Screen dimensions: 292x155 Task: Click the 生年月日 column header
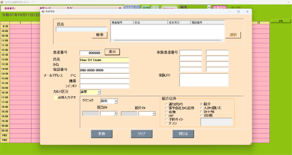tap(179, 22)
